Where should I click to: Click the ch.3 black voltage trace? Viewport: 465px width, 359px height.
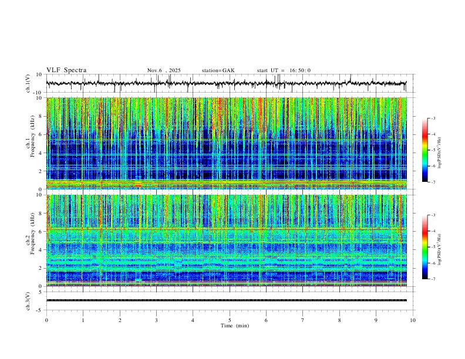click(227, 300)
